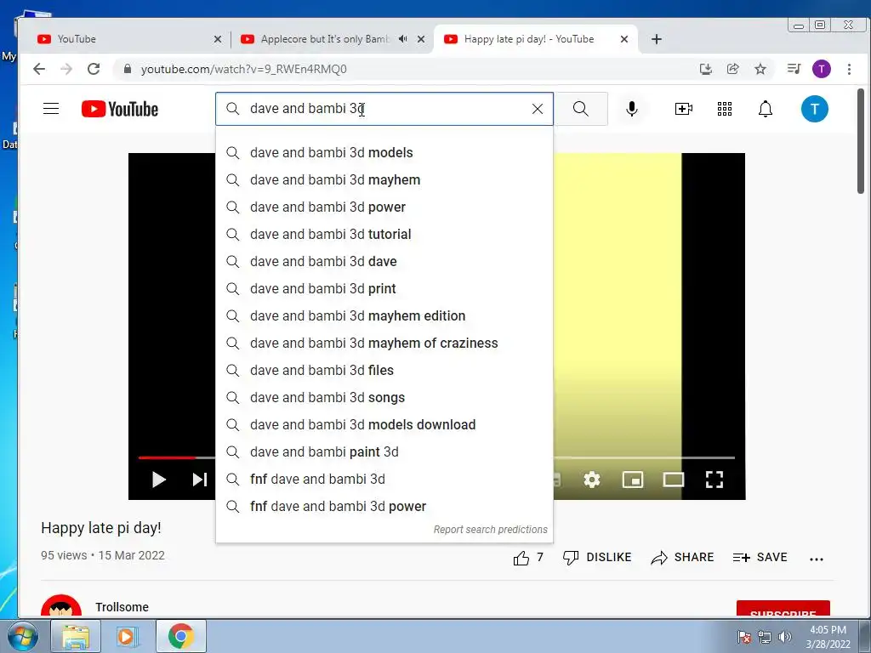Submit search with magnifier button
The height and width of the screenshot is (653, 871).
coord(581,109)
